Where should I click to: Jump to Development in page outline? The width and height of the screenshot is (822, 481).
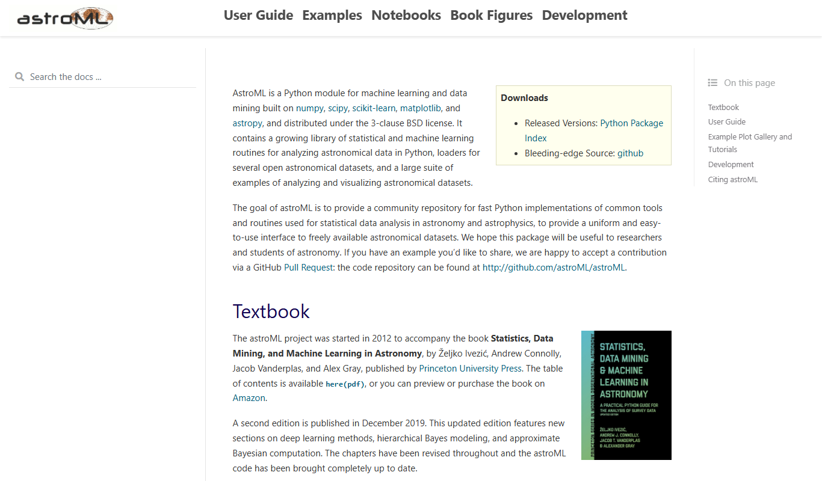click(731, 164)
